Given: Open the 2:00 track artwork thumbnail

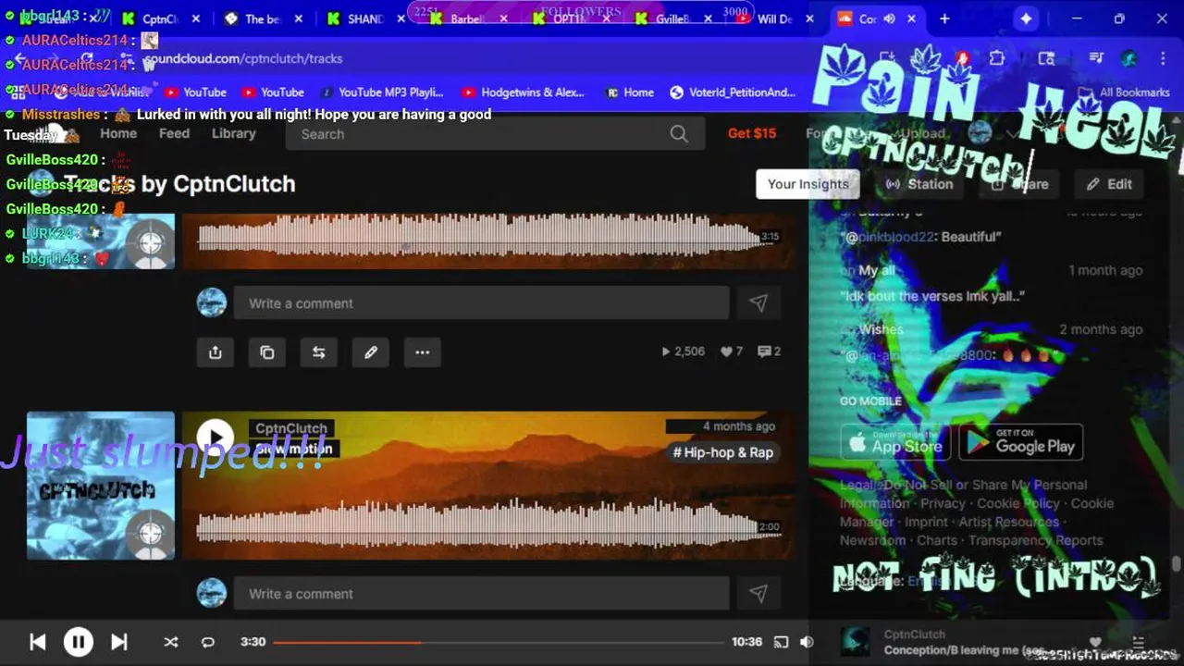Looking at the screenshot, I should (x=101, y=486).
